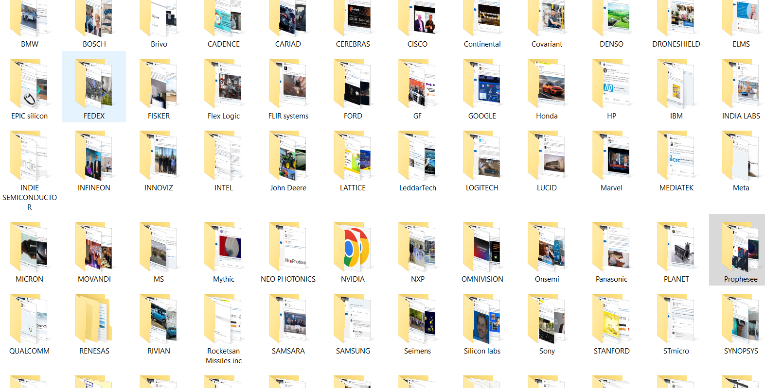Select the INDIE SEMICONDUCTOR folder

[29, 156]
